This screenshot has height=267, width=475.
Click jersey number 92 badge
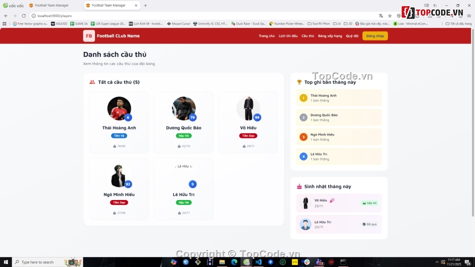128,184
